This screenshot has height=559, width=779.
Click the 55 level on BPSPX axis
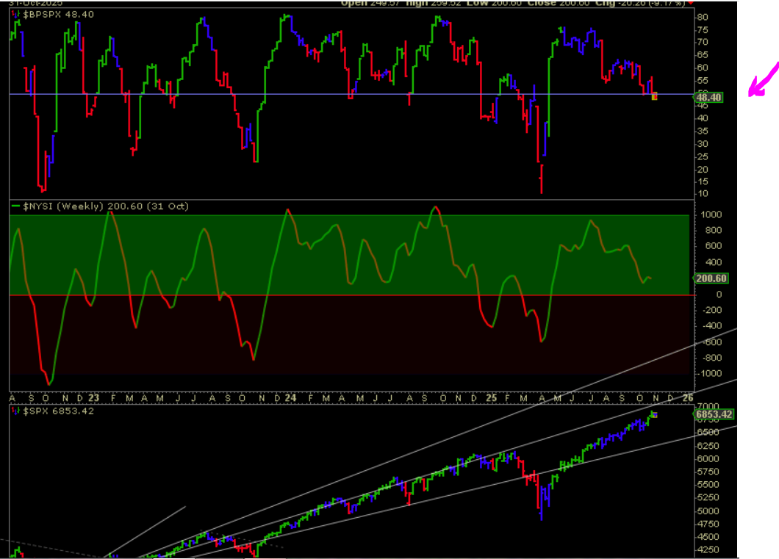click(702, 80)
